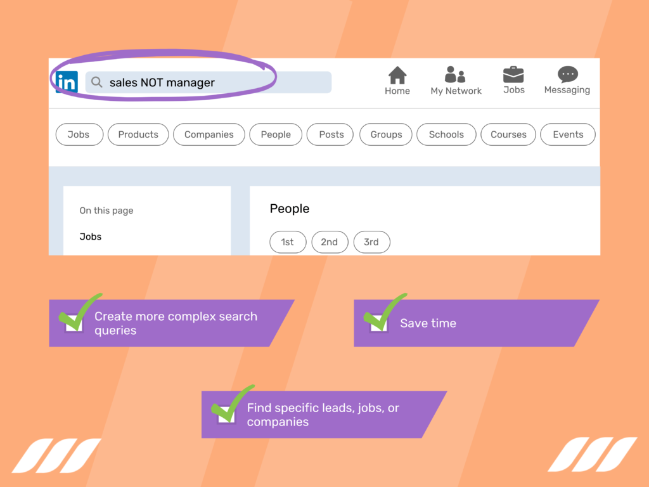Open the People search filter pill
The width and height of the screenshot is (649, 487).
275,134
